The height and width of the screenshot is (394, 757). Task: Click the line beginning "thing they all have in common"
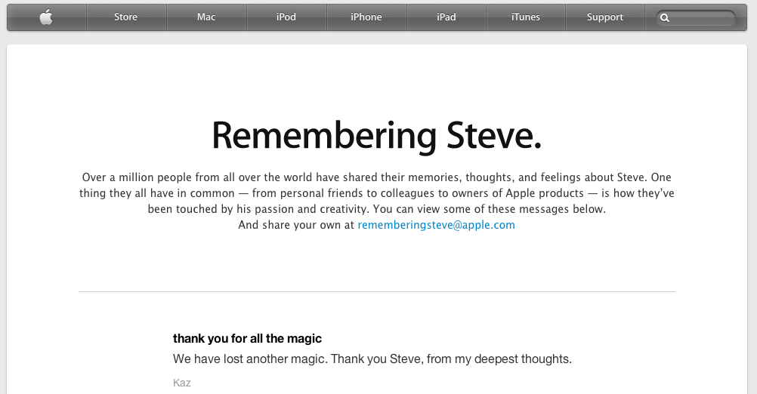(x=376, y=193)
